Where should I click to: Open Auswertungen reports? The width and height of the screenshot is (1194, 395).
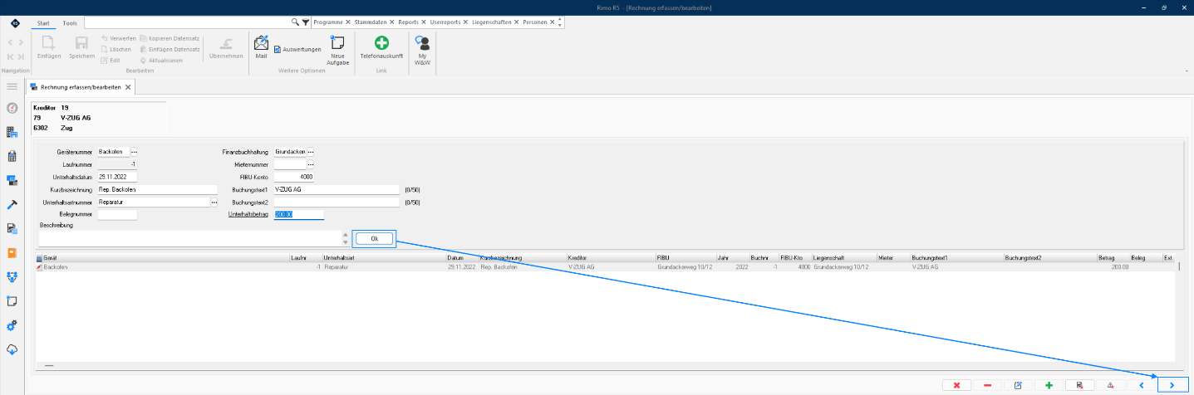click(x=297, y=50)
